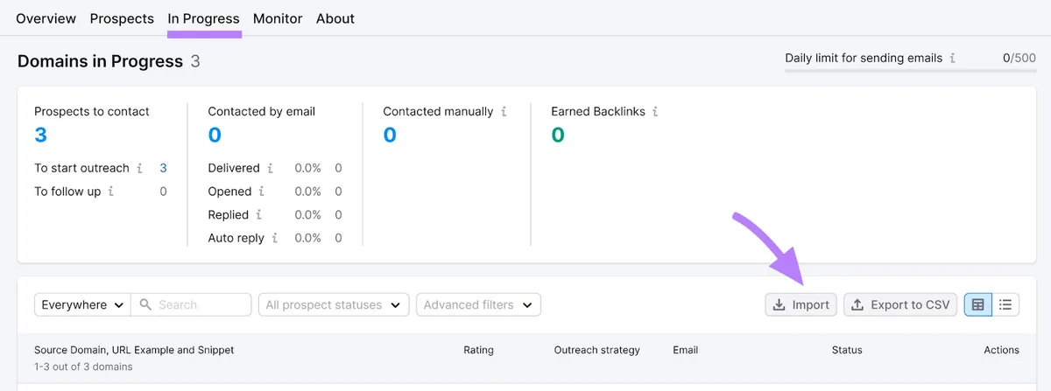Screen dimensions: 1051x391
Task: Expand the Advanced filters dropdown
Action: [478, 304]
